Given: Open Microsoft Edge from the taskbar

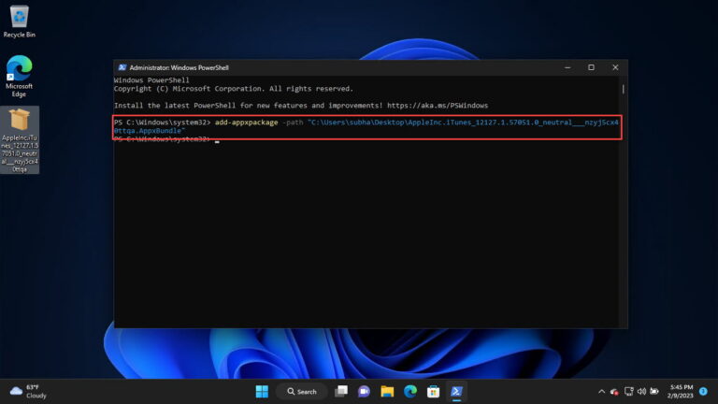Looking at the screenshot, I should click(410, 392).
